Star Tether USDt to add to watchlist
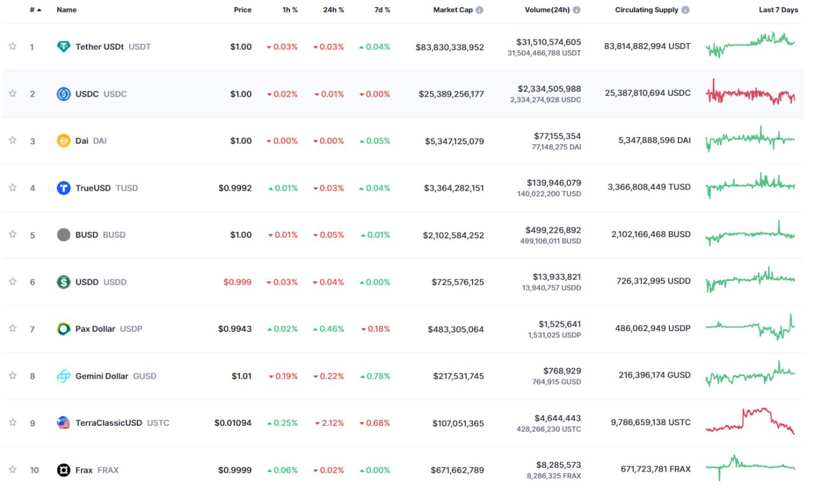The height and width of the screenshot is (490, 814). click(12, 46)
